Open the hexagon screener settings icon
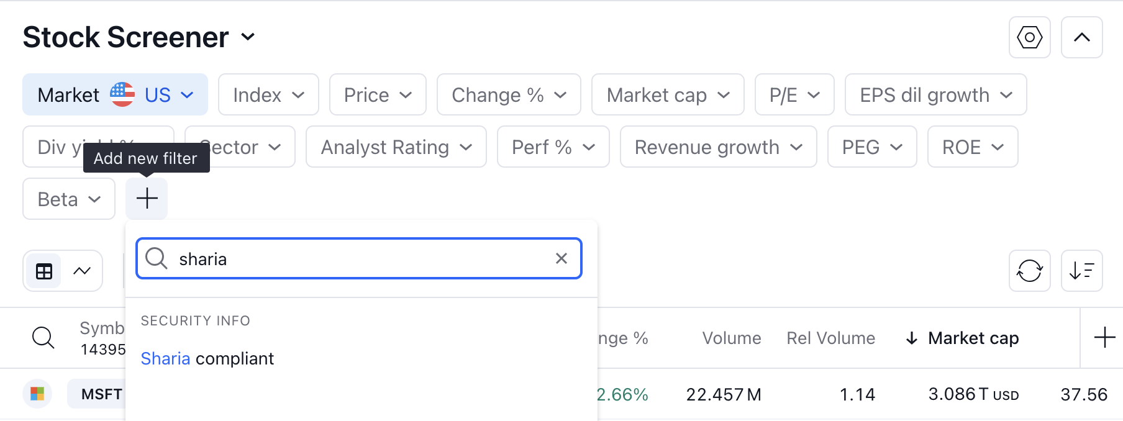Viewport: 1123px width, 421px height. pyautogui.click(x=1029, y=37)
